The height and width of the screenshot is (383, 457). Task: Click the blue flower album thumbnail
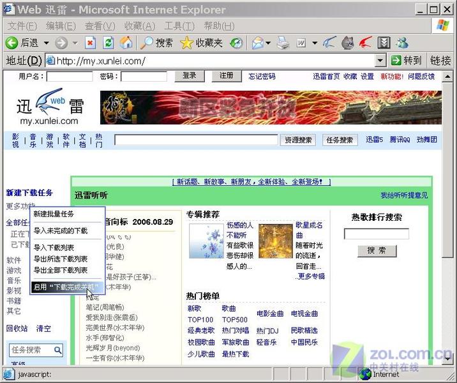(x=206, y=241)
